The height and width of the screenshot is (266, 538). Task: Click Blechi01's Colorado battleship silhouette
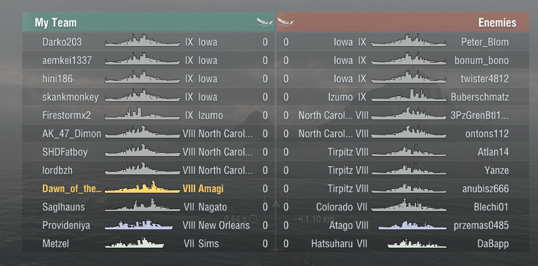click(x=409, y=205)
